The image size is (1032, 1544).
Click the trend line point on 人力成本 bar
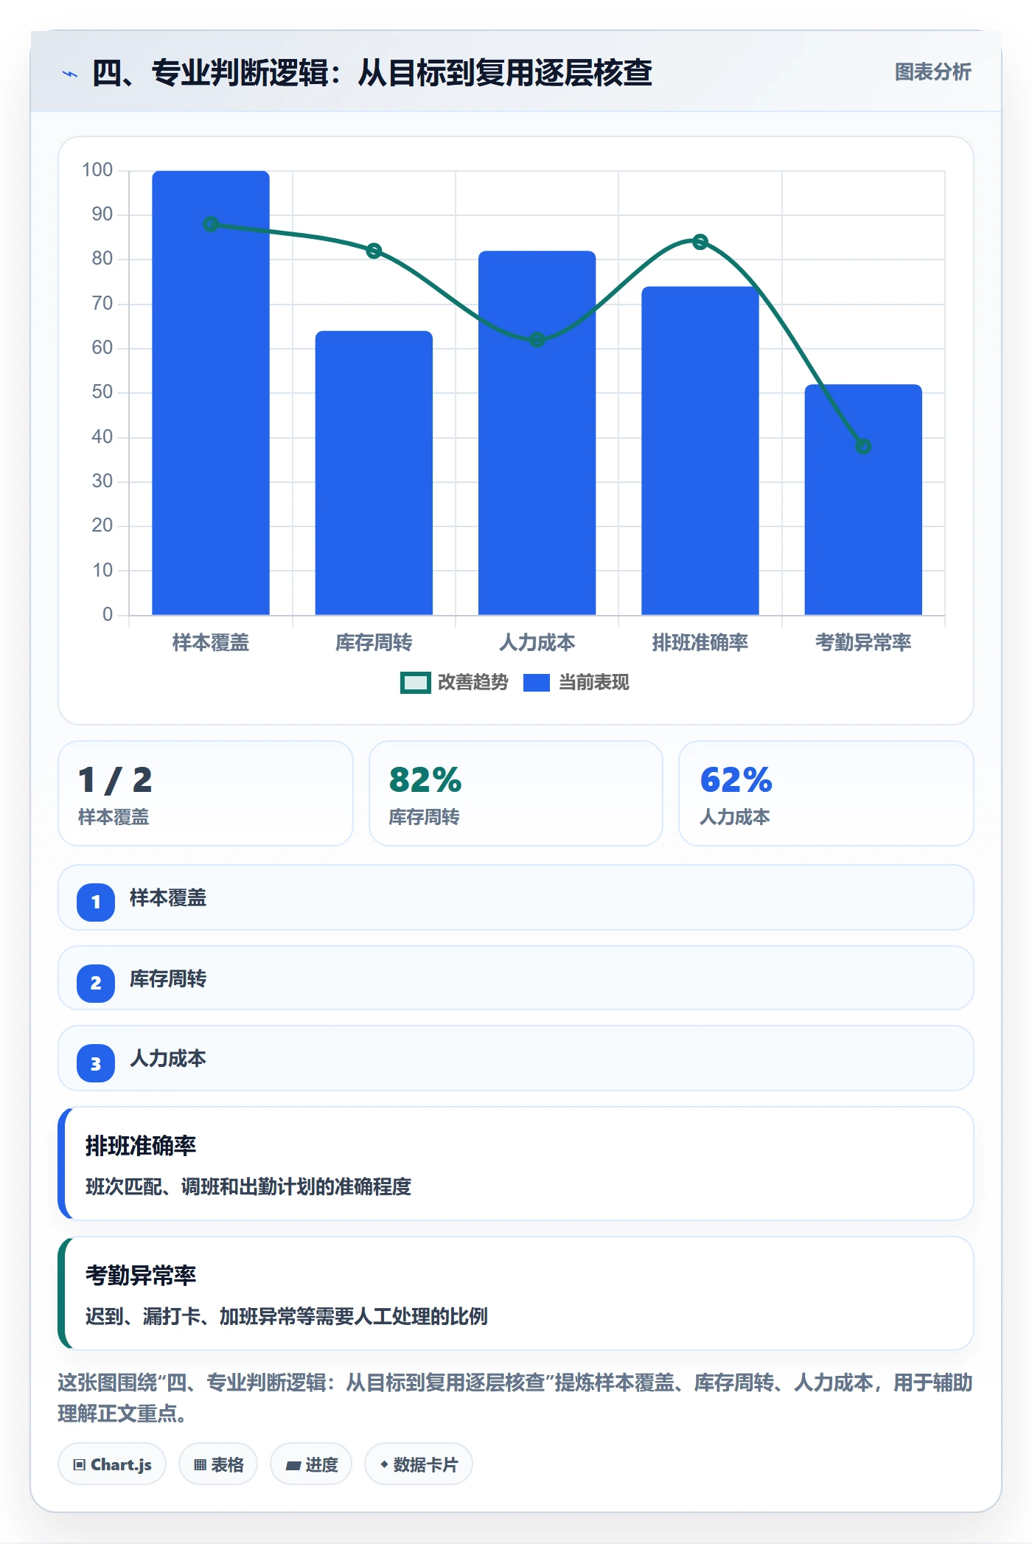click(537, 340)
